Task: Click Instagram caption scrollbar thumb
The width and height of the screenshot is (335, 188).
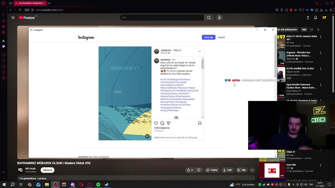Action: (x=203, y=64)
